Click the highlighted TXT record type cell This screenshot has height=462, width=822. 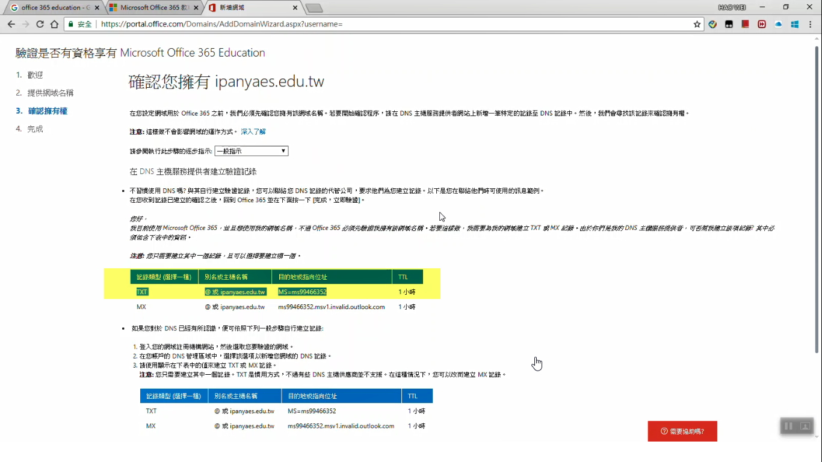point(142,292)
